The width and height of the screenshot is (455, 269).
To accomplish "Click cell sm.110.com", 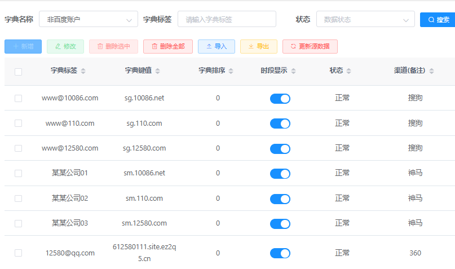I will [144, 198].
